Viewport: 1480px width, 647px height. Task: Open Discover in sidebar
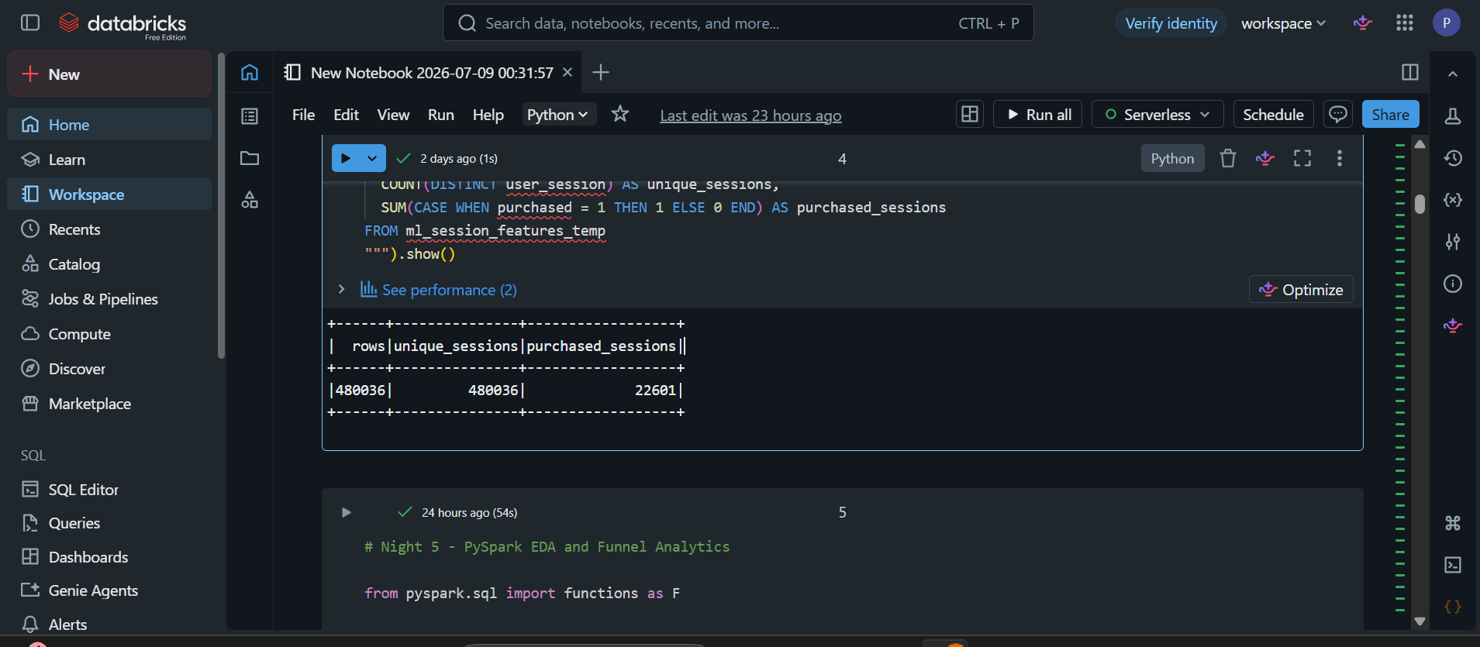pos(109,369)
